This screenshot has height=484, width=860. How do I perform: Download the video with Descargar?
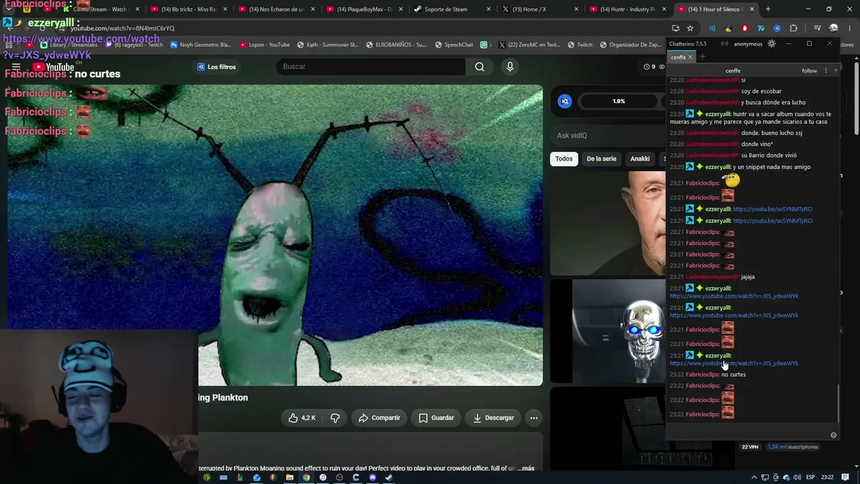[x=493, y=418]
